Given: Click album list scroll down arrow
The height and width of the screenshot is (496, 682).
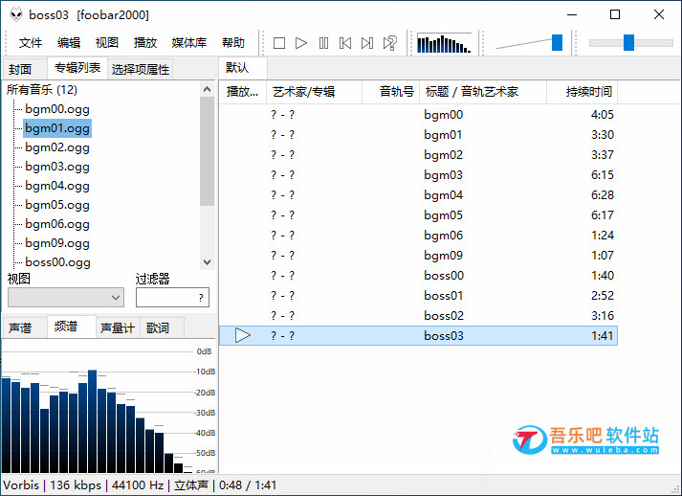Looking at the screenshot, I should (207, 262).
